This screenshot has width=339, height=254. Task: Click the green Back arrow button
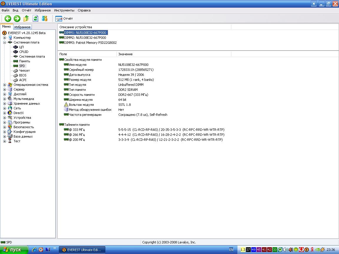click(8, 19)
